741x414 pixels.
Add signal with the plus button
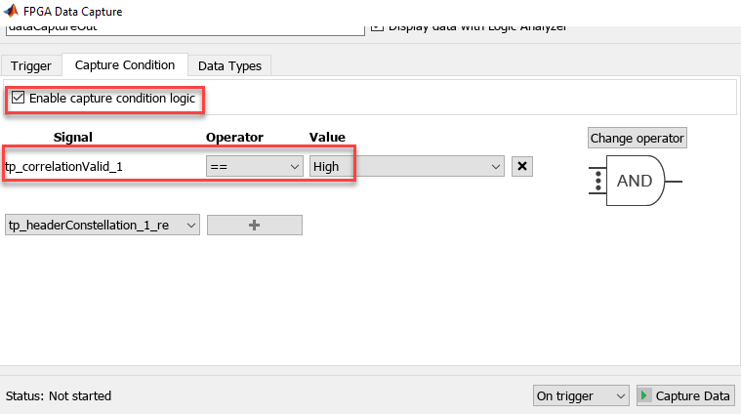point(255,225)
